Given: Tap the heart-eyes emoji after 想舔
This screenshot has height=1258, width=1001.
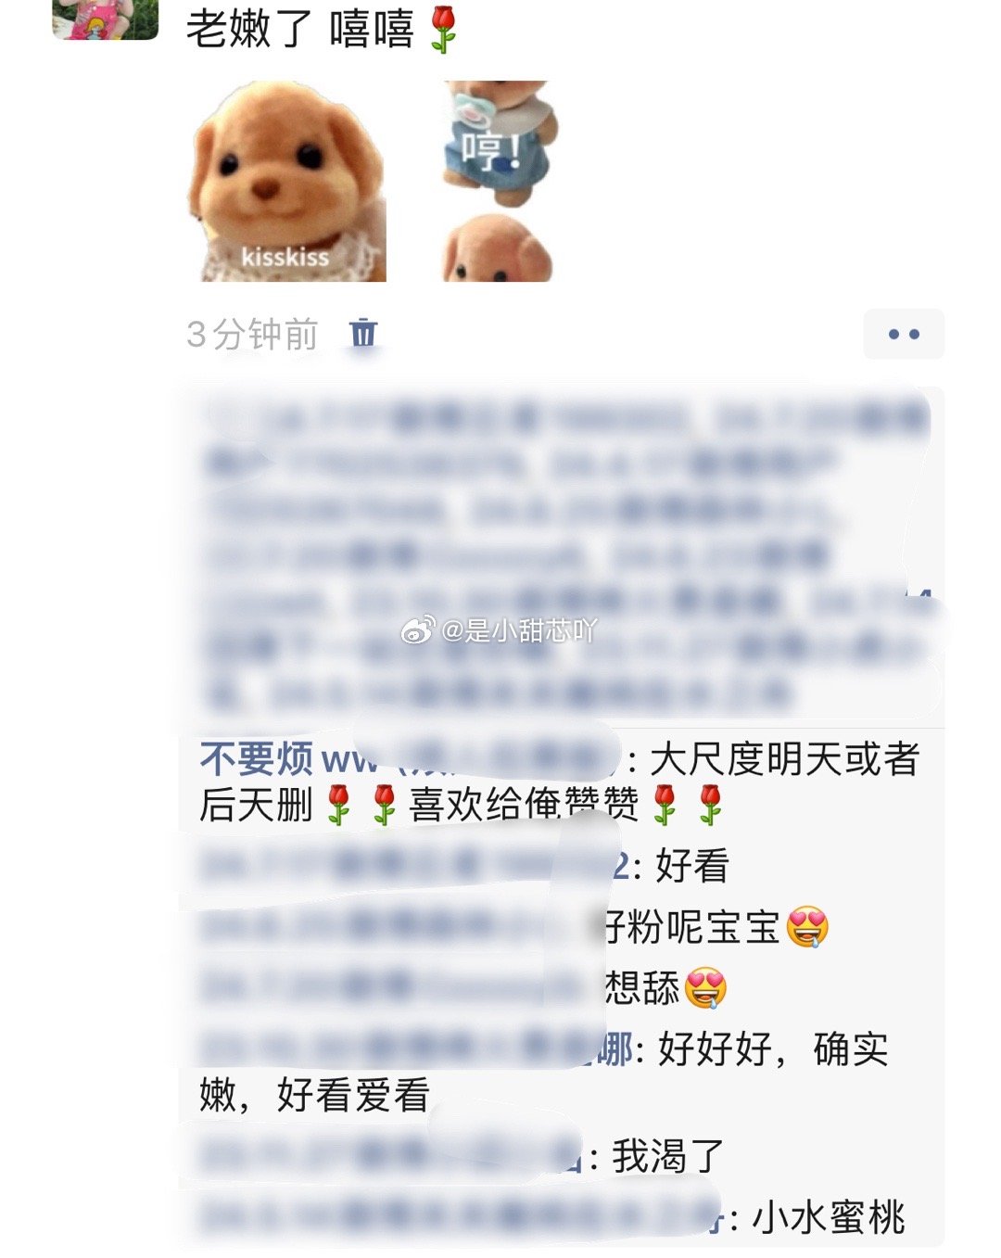Looking at the screenshot, I should point(705,988).
